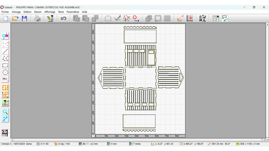The height and width of the screenshot is (151, 269).
Task: Select the points drawing tool
Action: pos(5,44)
